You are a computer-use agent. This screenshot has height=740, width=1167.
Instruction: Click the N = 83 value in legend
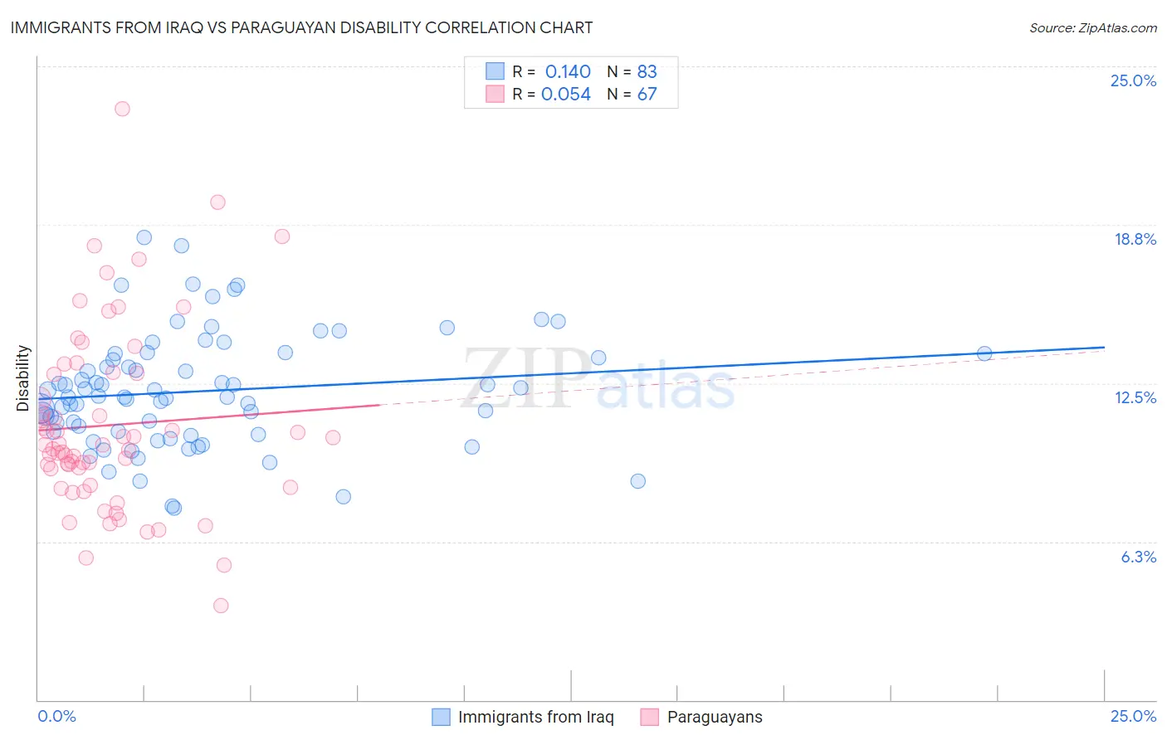point(632,71)
